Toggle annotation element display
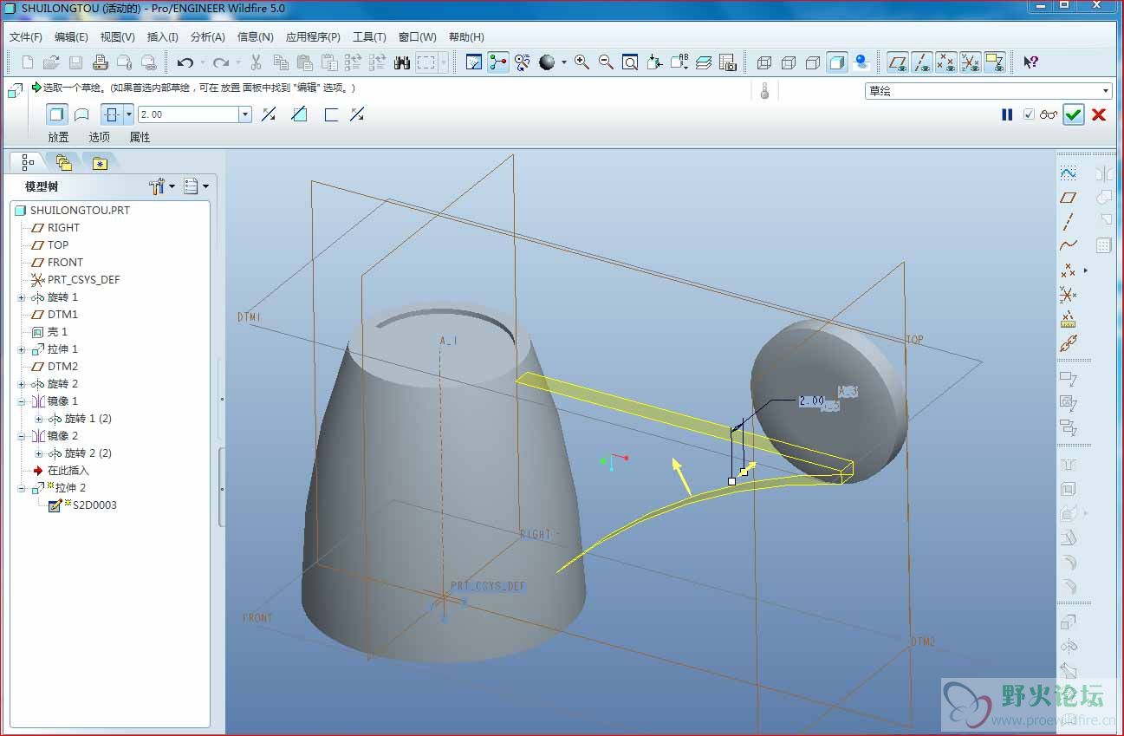The height and width of the screenshot is (736, 1124). click(995, 62)
